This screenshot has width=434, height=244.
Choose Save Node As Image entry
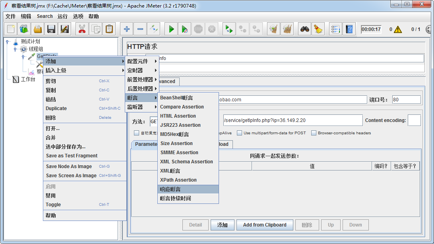click(85, 166)
